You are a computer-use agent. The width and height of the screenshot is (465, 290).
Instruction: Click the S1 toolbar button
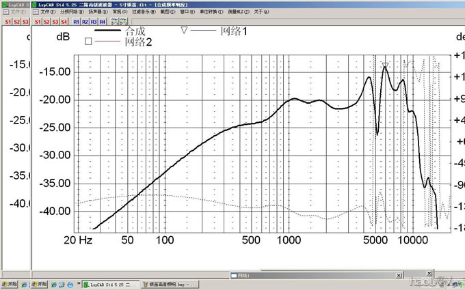(37, 21)
